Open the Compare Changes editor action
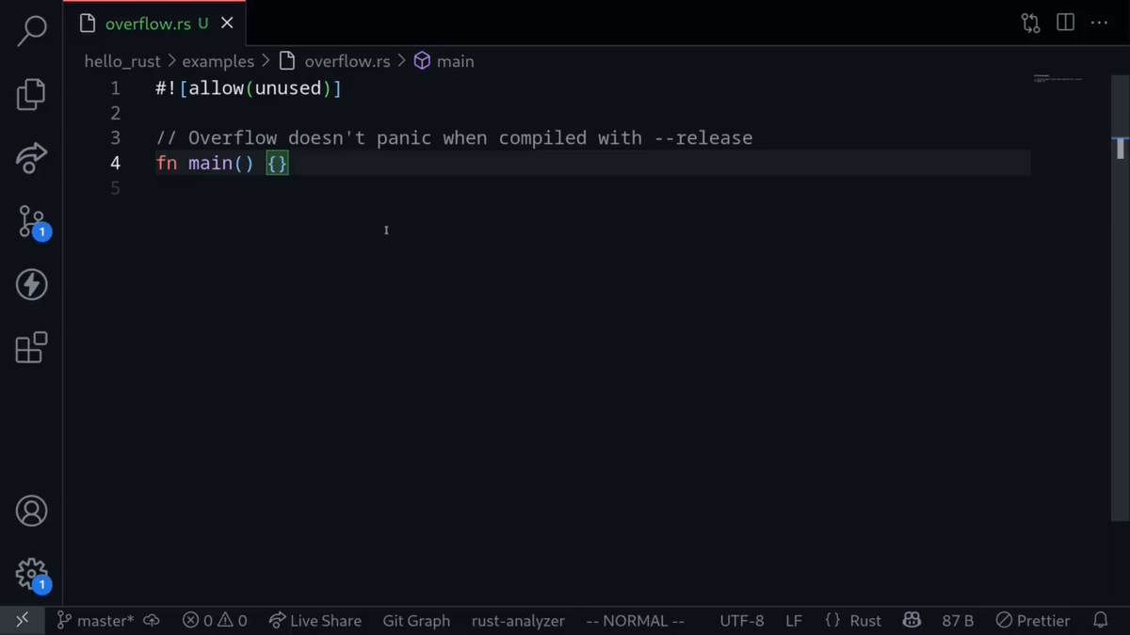The height and width of the screenshot is (635, 1130). pyautogui.click(x=1030, y=23)
